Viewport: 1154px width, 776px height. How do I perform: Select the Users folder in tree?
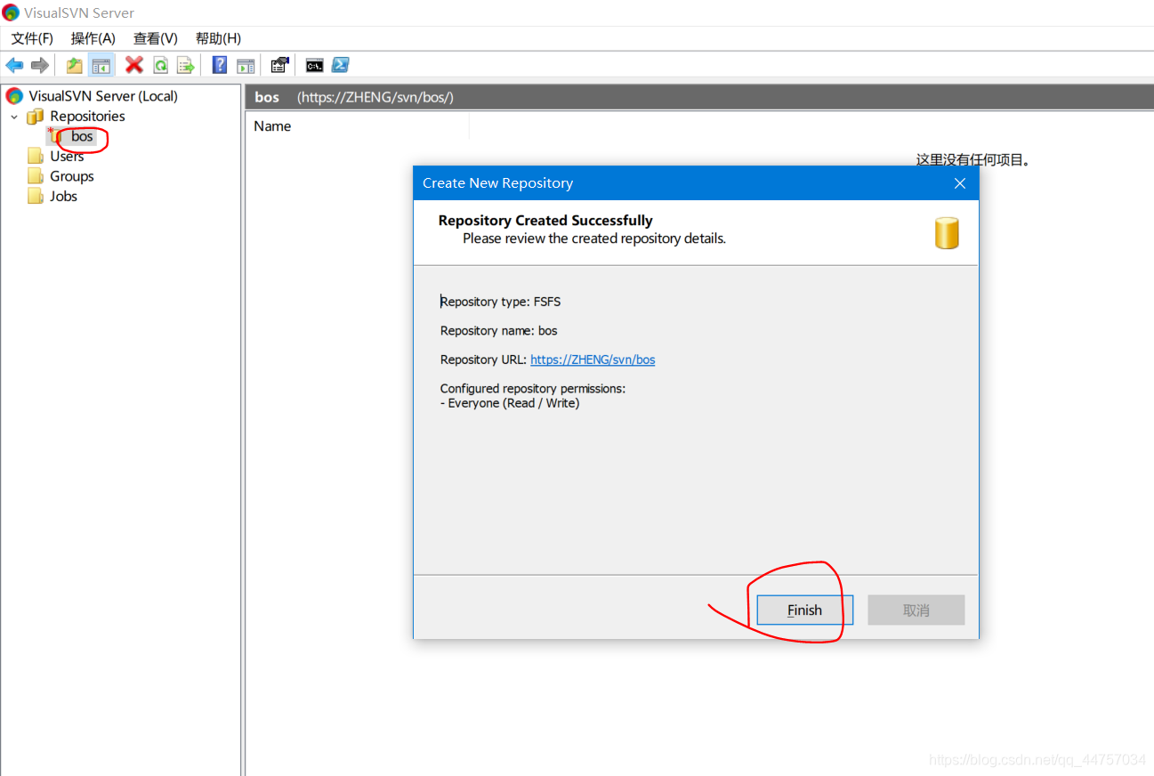66,157
